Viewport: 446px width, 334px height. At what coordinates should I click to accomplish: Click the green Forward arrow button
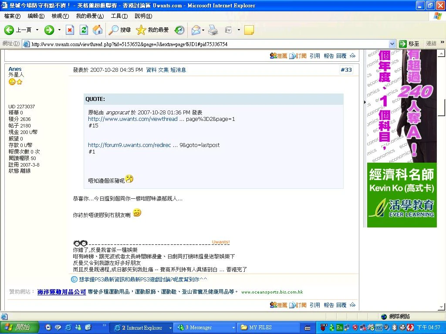click(49, 30)
